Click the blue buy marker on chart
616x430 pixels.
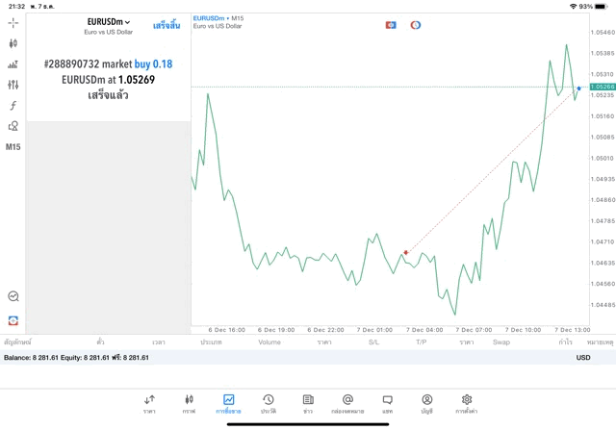coord(578,89)
